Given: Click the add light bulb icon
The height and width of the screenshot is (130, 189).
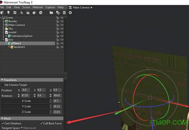Looking at the screenshot, I should (8, 12).
